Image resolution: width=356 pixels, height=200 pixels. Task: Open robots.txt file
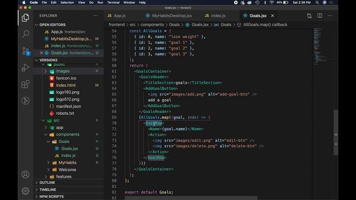click(65, 113)
